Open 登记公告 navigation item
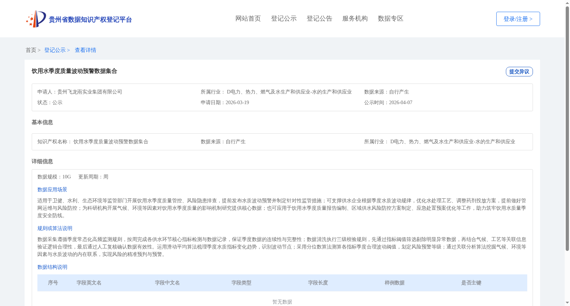 point(319,18)
